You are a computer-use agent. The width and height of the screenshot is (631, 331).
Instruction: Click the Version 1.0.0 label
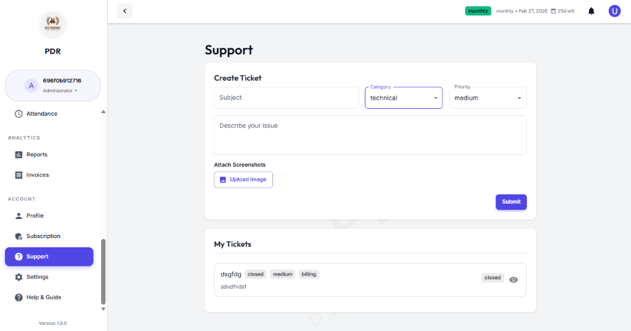tap(53, 324)
